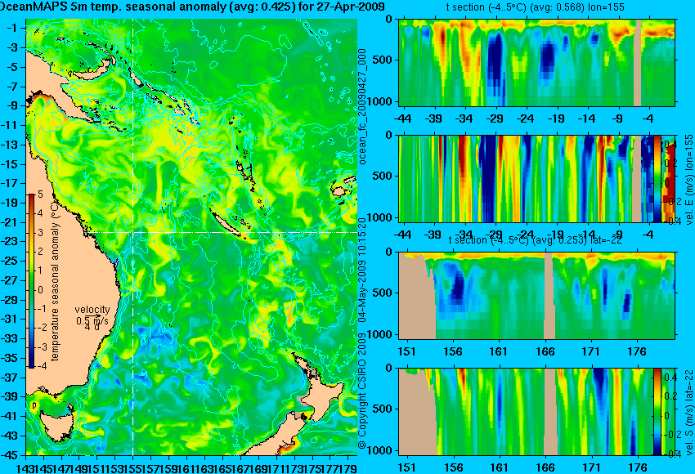Click the '0' value on the temperature color bar
The image size is (695, 474).
click(40, 290)
